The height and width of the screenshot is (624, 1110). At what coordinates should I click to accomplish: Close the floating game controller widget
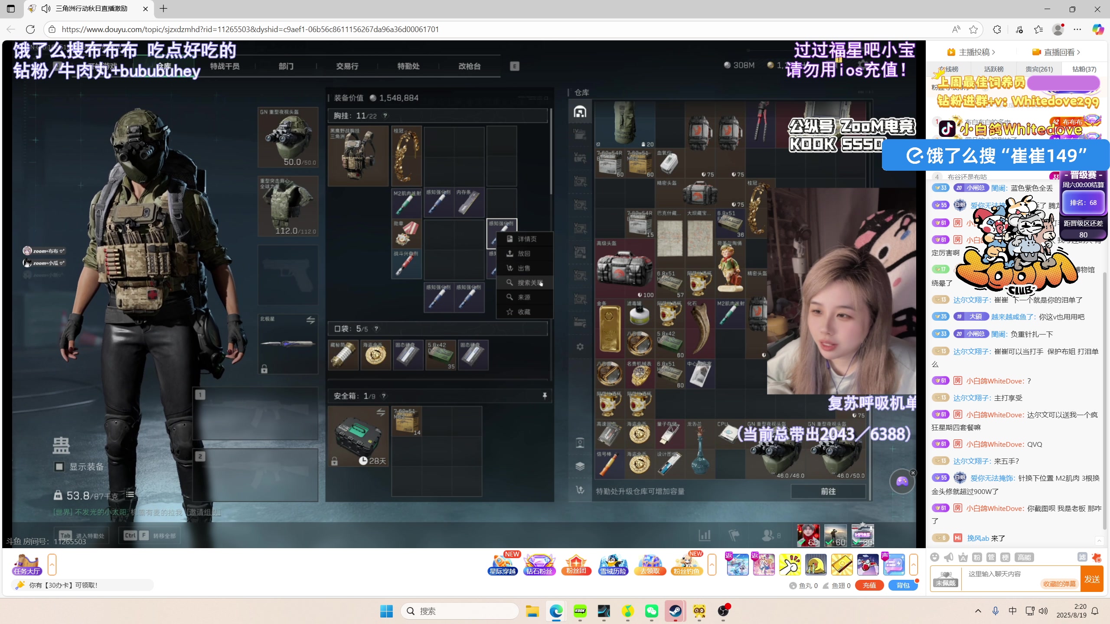pyautogui.click(x=913, y=473)
